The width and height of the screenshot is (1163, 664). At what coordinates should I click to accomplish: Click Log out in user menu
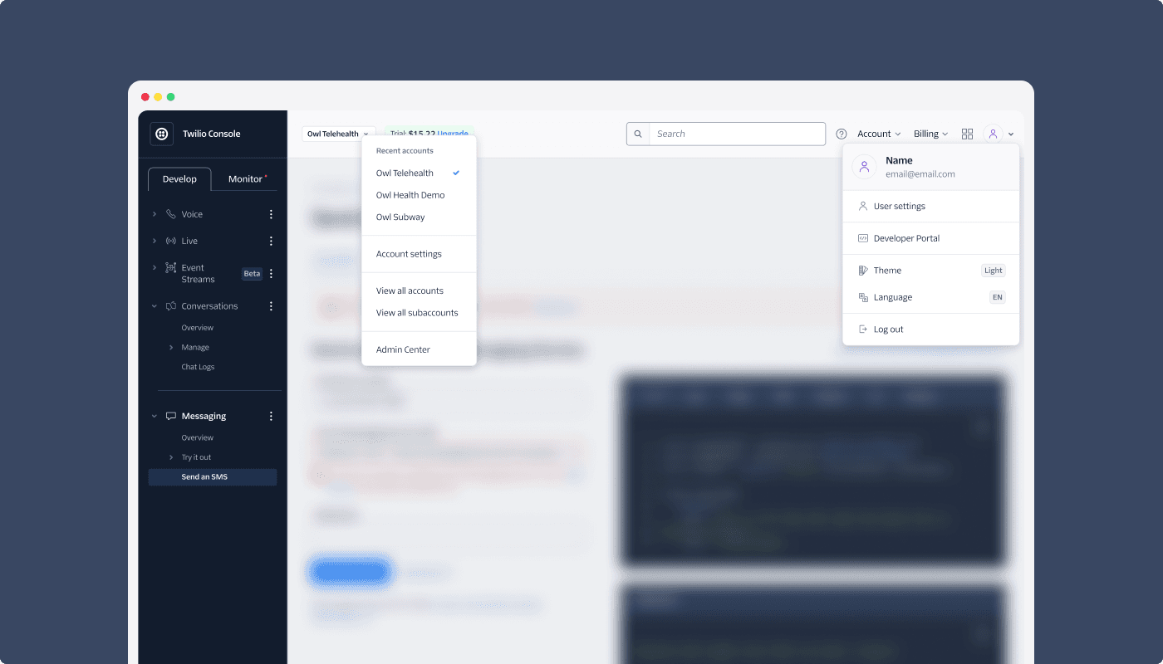pos(888,330)
